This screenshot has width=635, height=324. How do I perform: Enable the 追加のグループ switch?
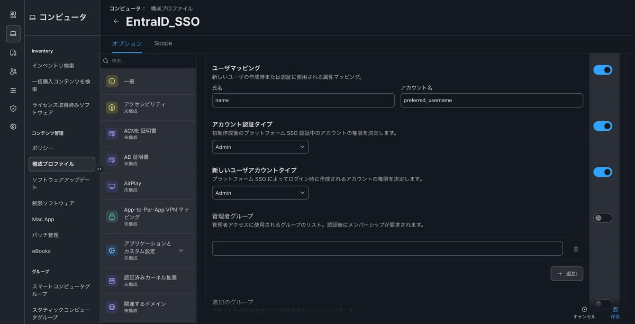603,304
